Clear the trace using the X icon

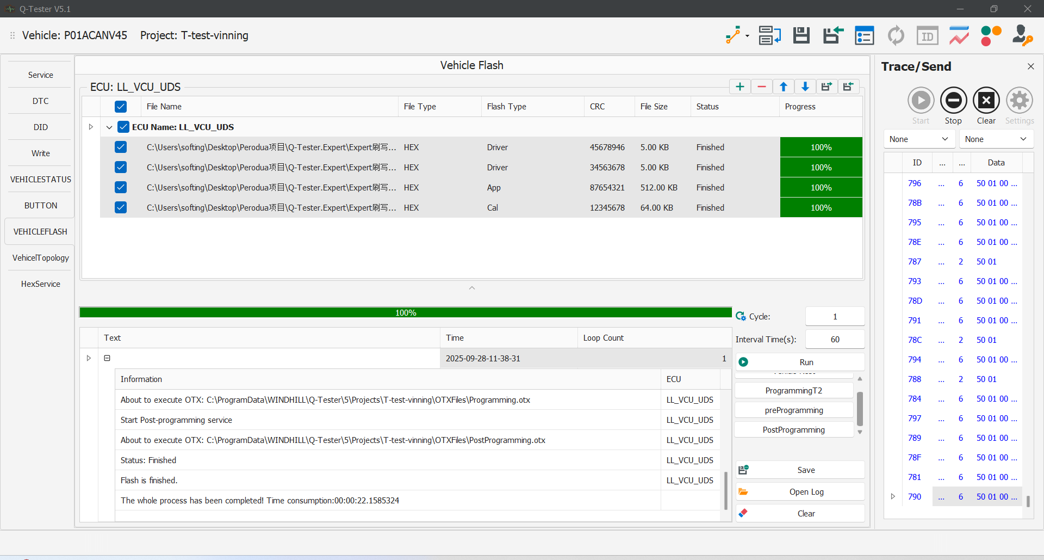click(x=986, y=101)
